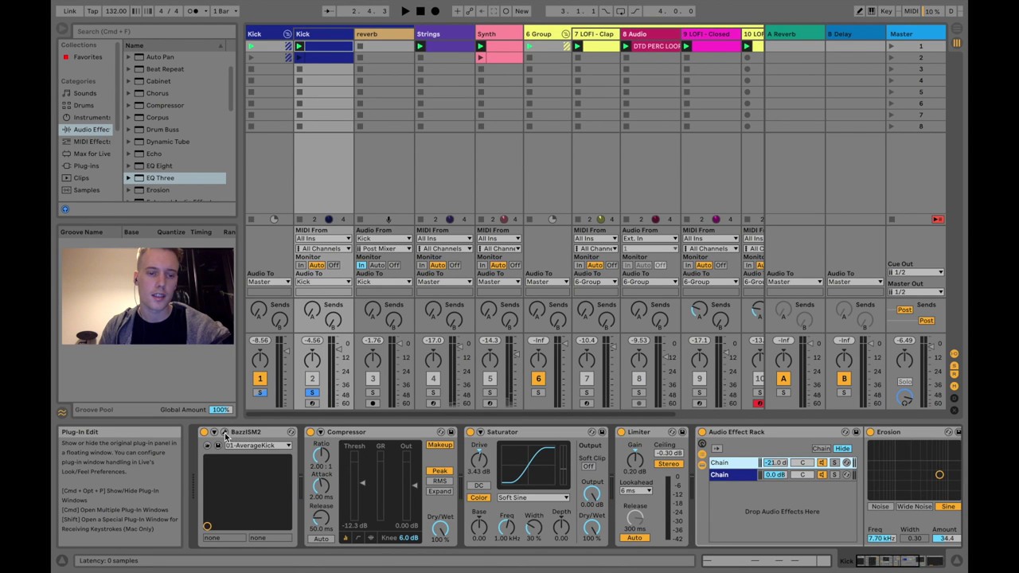Turn off the Compressor device activator
This screenshot has height=573, width=1019.
click(x=310, y=432)
